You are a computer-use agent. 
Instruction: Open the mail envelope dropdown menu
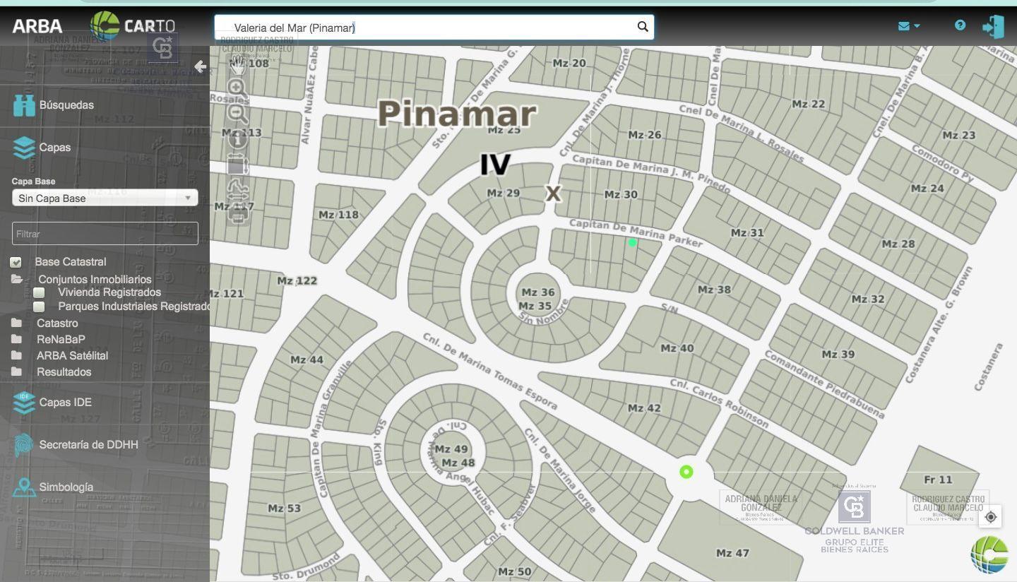(x=909, y=26)
